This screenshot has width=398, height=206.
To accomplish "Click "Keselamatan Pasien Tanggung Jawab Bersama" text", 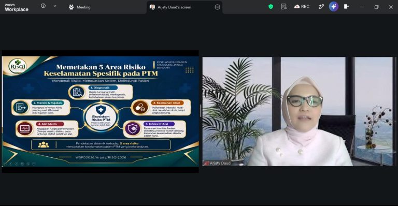I will point(172,65).
